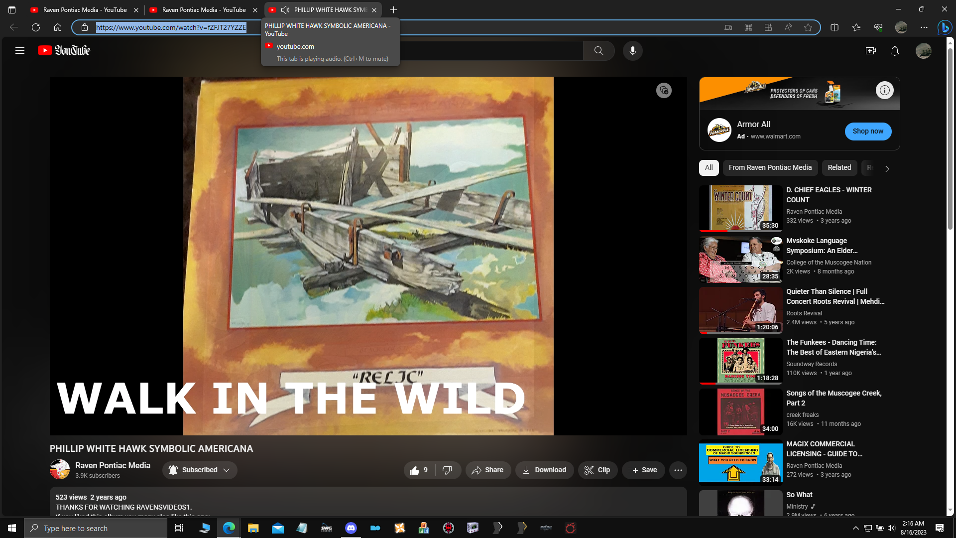Viewport: 956px width, 538px height.
Task: Click the watch-later overlay icon on video
Action: (663, 90)
